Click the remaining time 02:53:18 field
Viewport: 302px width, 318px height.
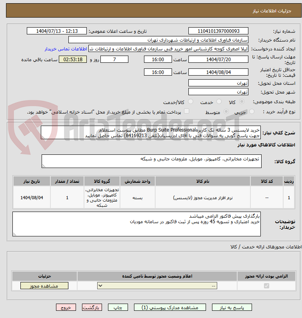73,60
